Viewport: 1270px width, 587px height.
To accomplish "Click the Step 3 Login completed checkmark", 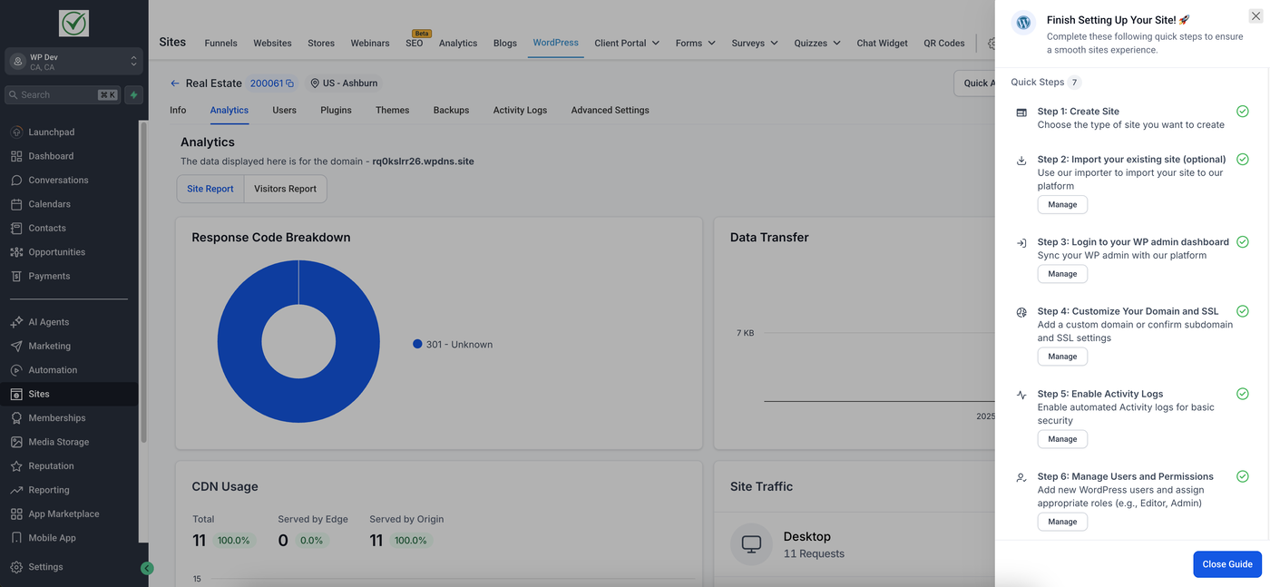I will [1242, 242].
